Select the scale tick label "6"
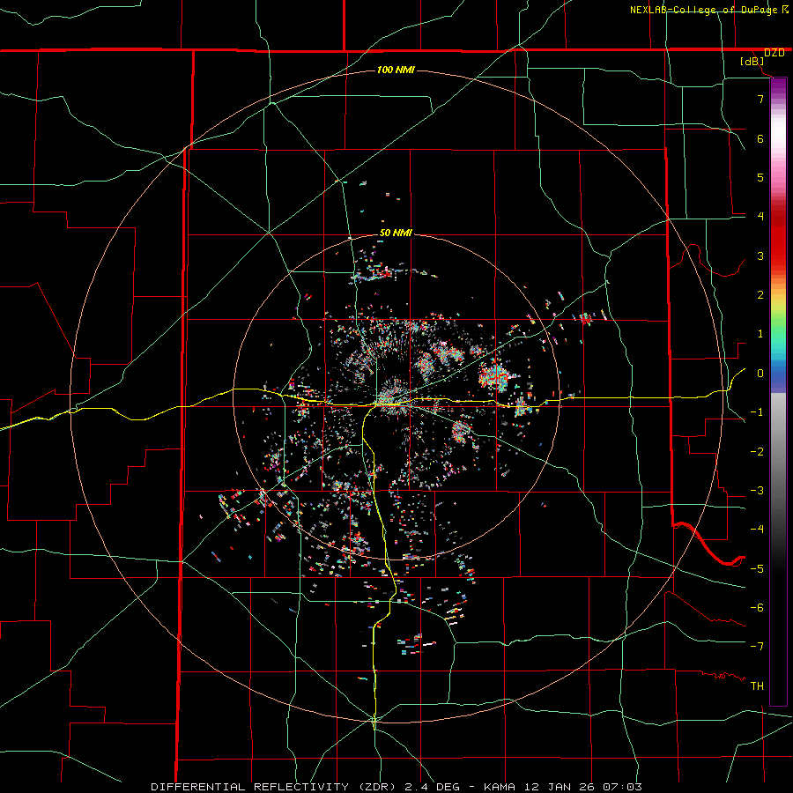Viewport: 793px width, 793px height. (x=760, y=138)
